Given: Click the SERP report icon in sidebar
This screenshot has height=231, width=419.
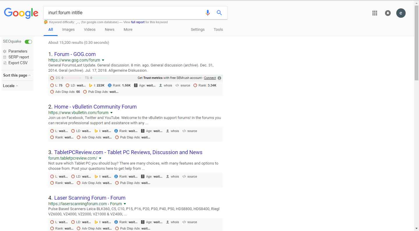Looking at the screenshot, I should pyautogui.click(x=5, y=57).
